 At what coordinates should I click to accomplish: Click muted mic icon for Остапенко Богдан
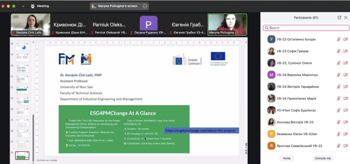point(339,39)
